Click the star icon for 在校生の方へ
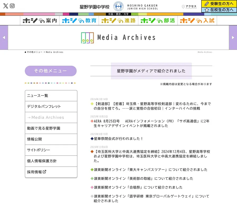 207,10
